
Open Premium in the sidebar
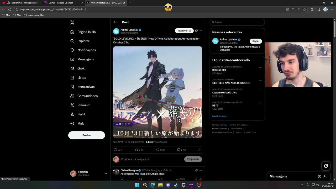[x=80, y=105]
